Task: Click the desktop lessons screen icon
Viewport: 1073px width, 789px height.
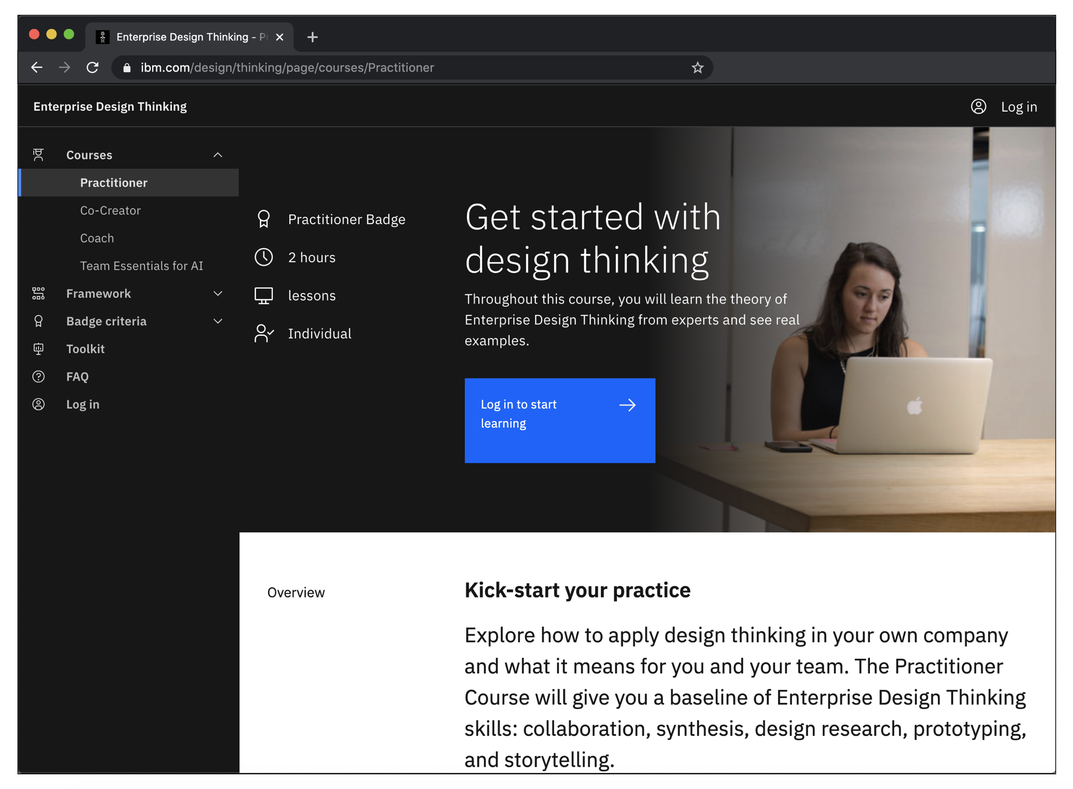Action: coord(266,294)
